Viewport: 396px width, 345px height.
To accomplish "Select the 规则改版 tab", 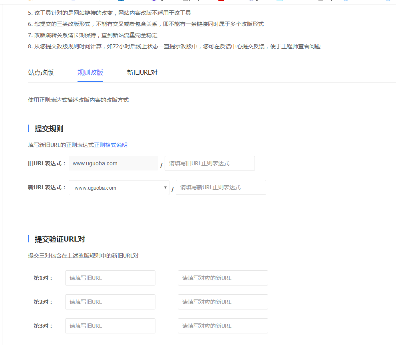I will click(x=90, y=73).
